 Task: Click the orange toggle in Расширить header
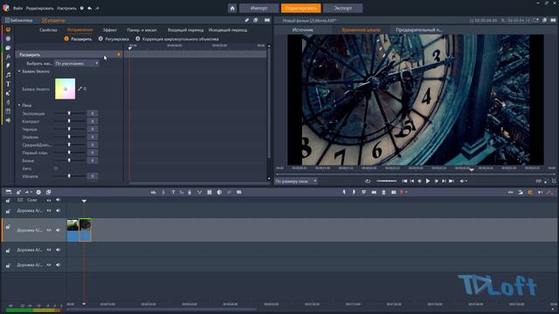pos(119,54)
